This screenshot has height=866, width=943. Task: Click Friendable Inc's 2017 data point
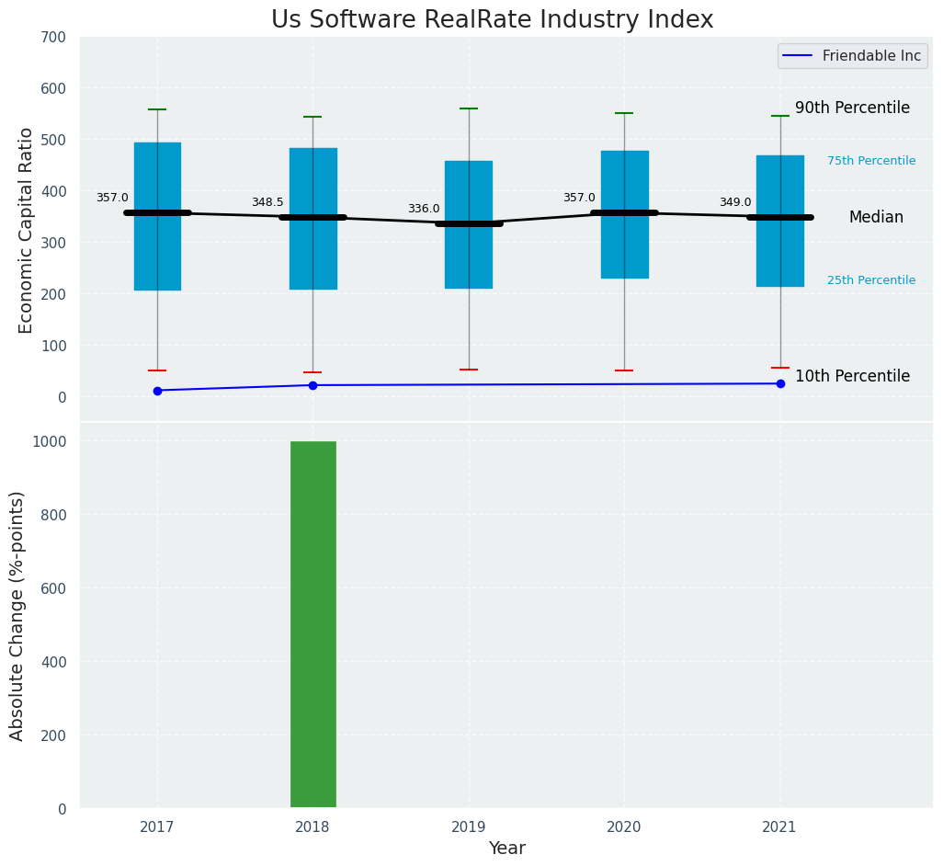(157, 391)
